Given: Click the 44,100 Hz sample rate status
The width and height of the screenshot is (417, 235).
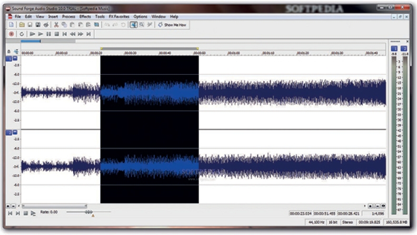Looking at the screenshot, I should click(316, 222).
